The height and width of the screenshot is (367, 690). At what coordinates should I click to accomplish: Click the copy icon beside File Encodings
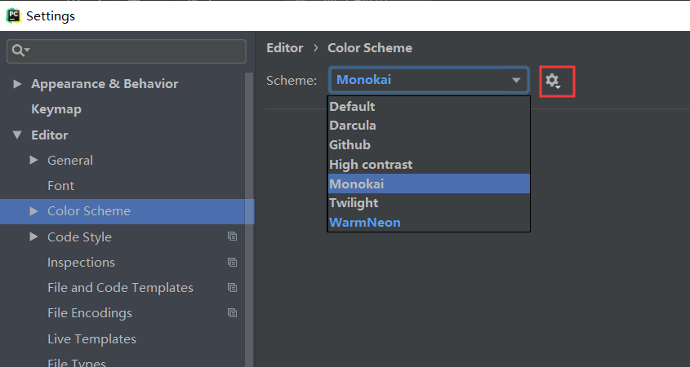pyautogui.click(x=233, y=313)
